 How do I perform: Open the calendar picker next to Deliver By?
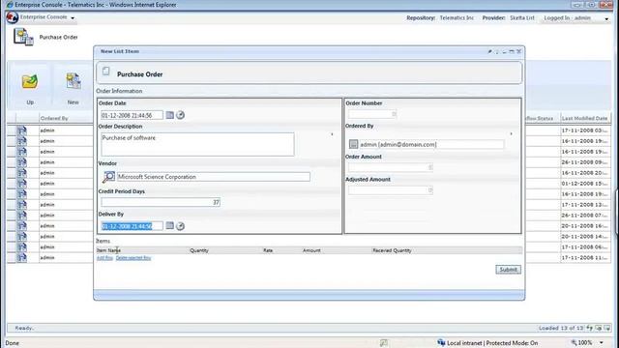[170, 225]
